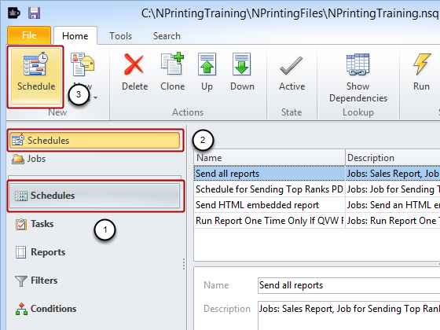Run the selected schedule
Image resolution: width=440 pixels, height=330 pixels.
[x=421, y=72]
